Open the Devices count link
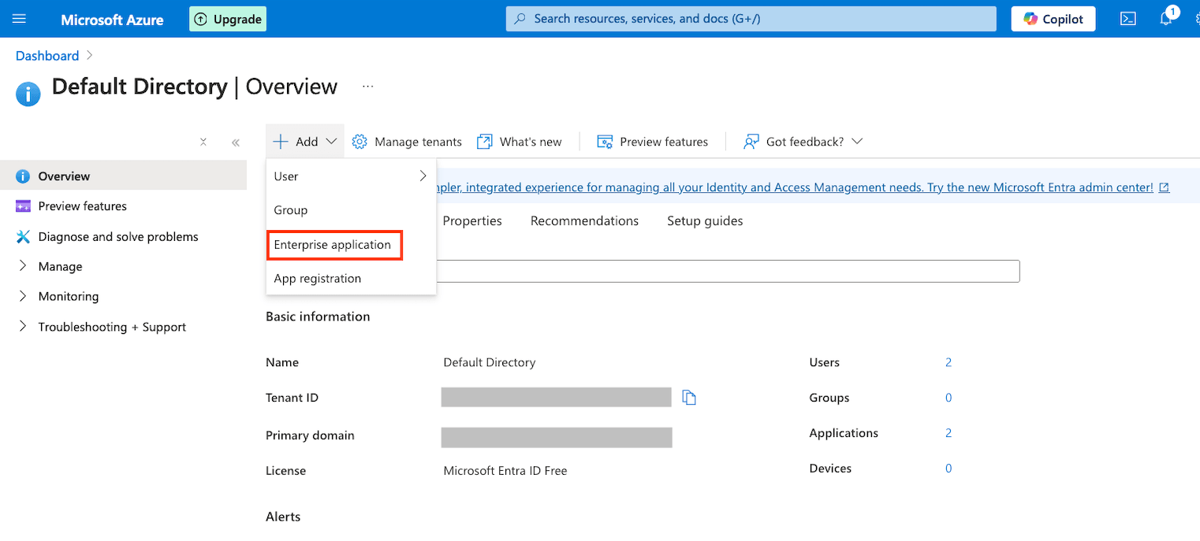Image resolution: width=1200 pixels, height=541 pixels. point(948,469)
